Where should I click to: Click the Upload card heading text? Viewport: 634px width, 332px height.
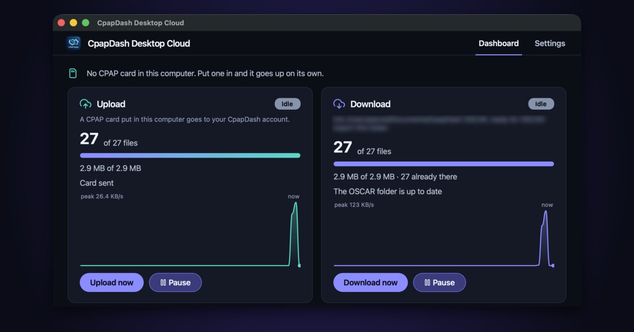[x=111, y=104]
